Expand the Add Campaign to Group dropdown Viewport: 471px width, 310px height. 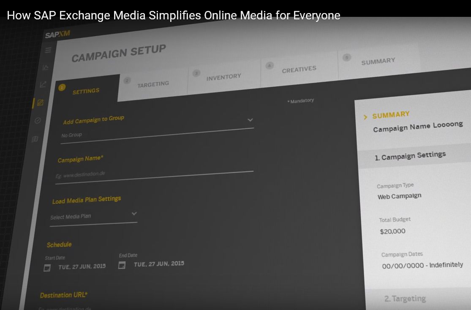158,131
